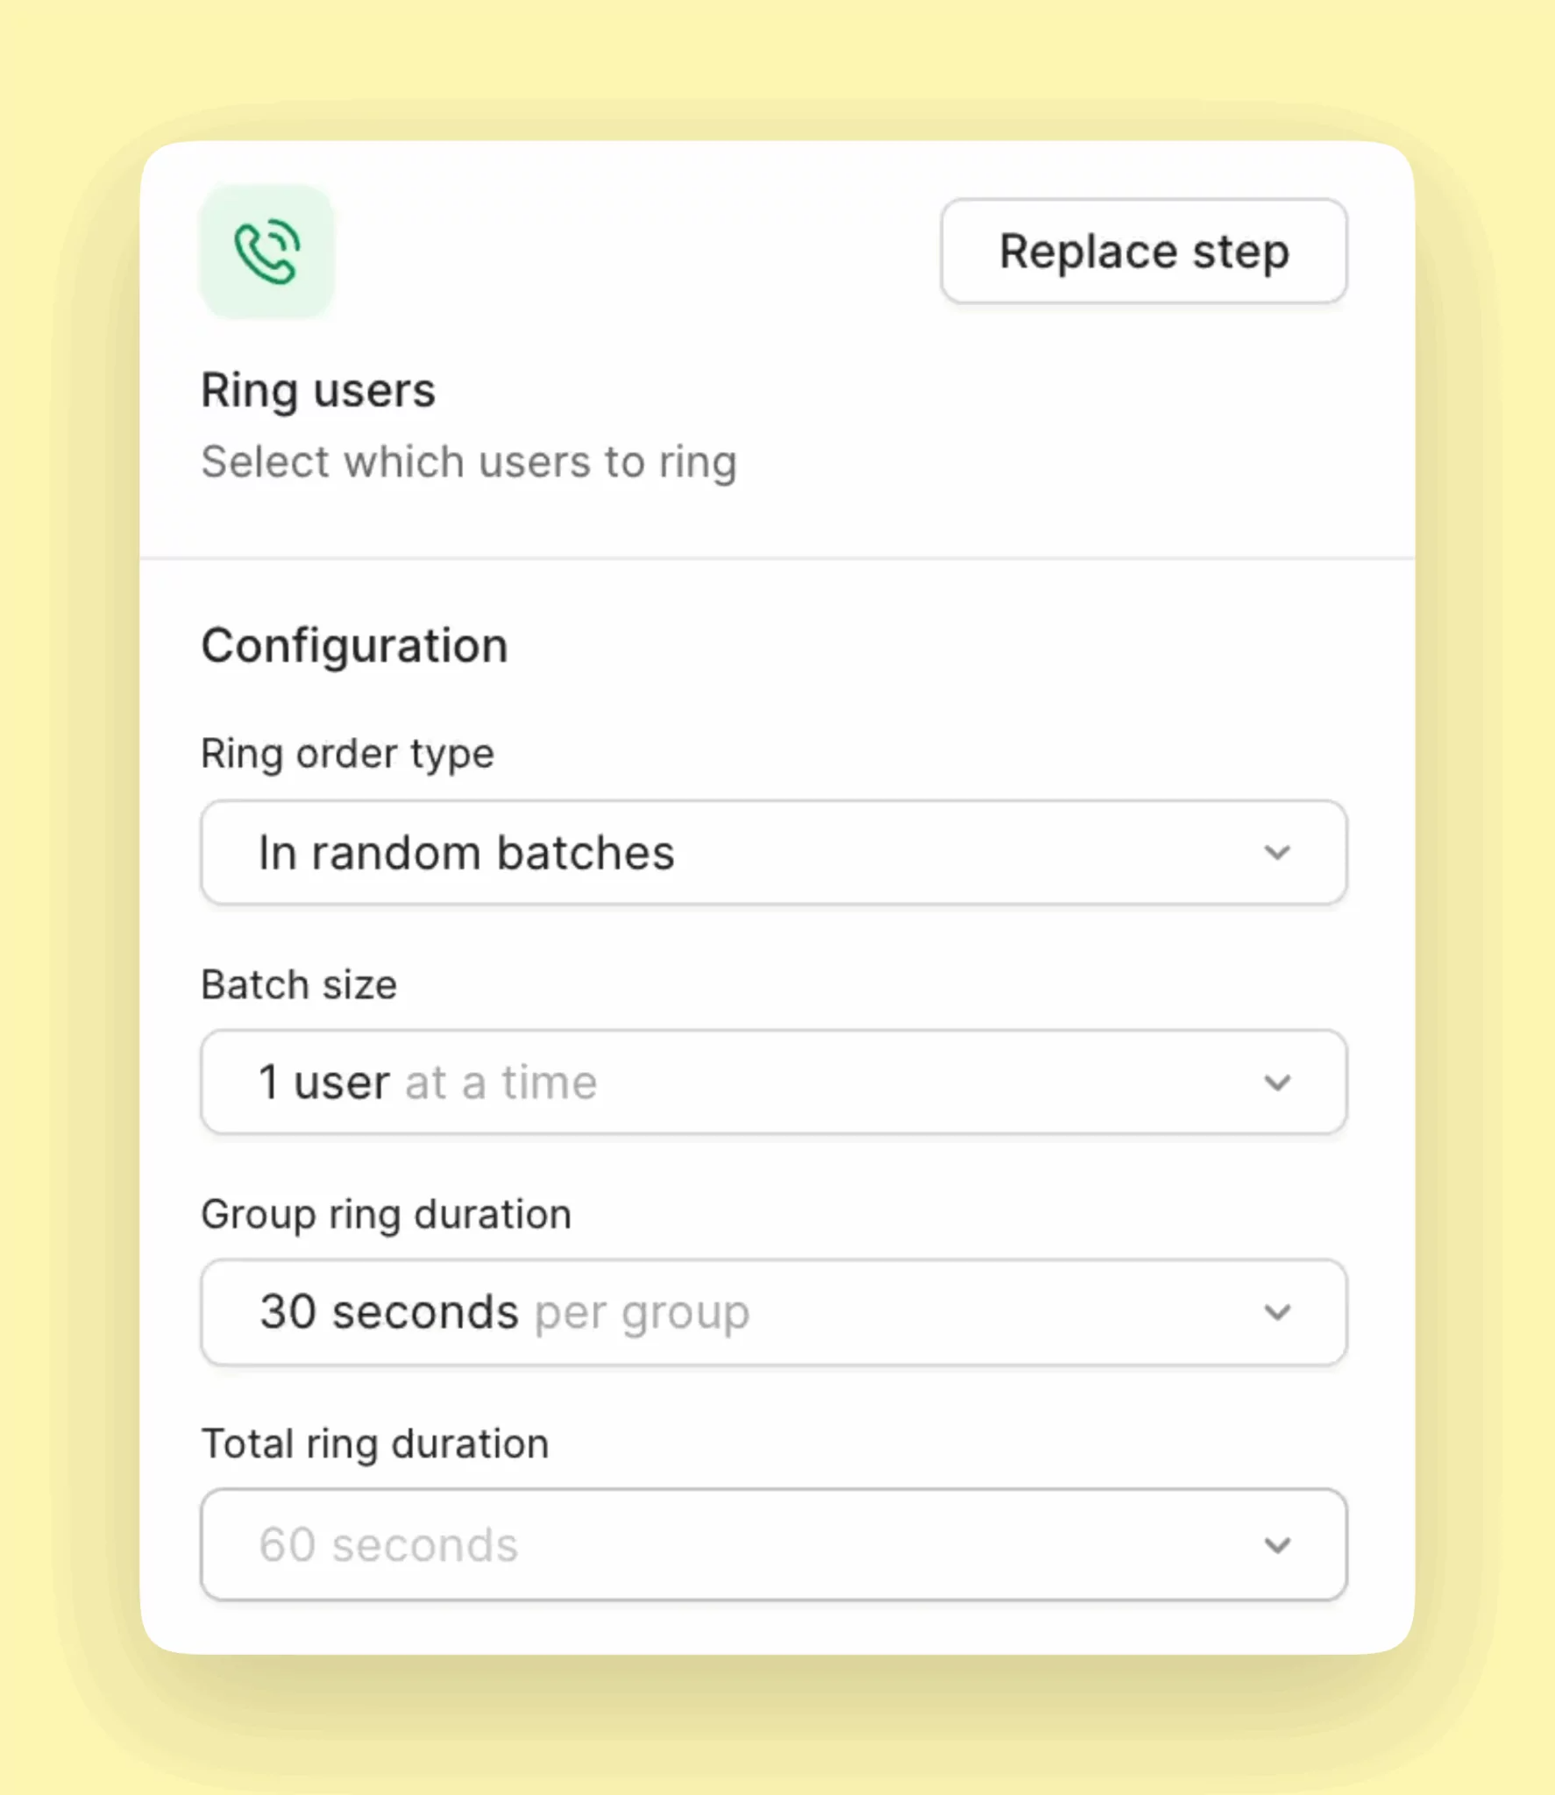Expand the Batch size chevron
1555x1795 pixels.
pyautogui.click(x=1279, y=1081)
